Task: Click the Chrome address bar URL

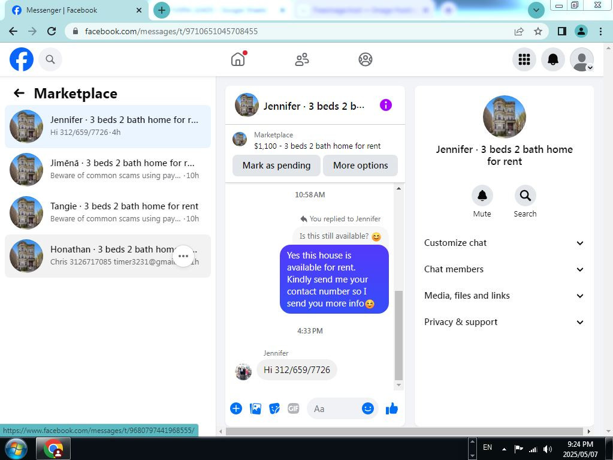Action: (x=171, y=31)
